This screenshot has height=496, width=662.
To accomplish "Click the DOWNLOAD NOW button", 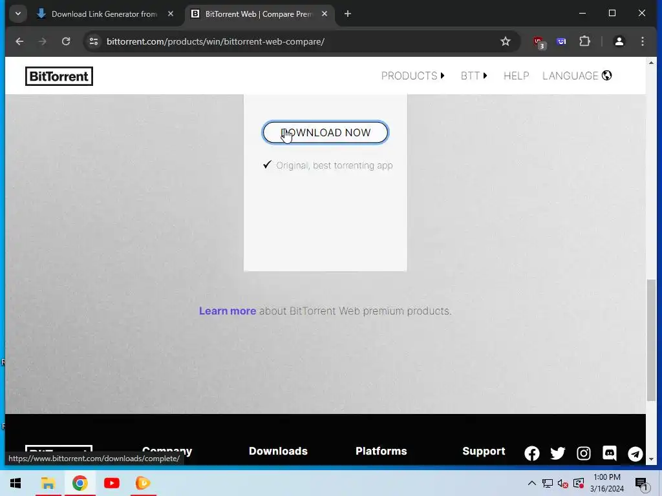I will [325, 132].
